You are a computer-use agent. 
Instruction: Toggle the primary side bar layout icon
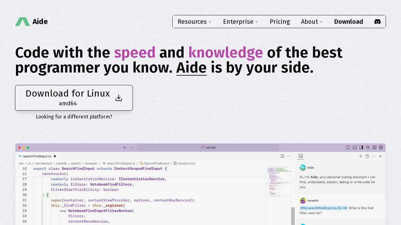(348, 147)
